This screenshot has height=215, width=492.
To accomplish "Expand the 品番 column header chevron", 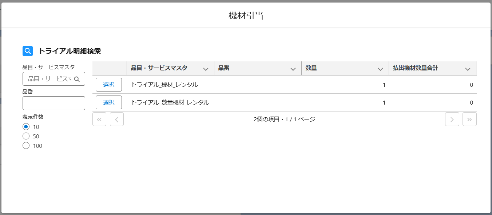I will (293, 69).
